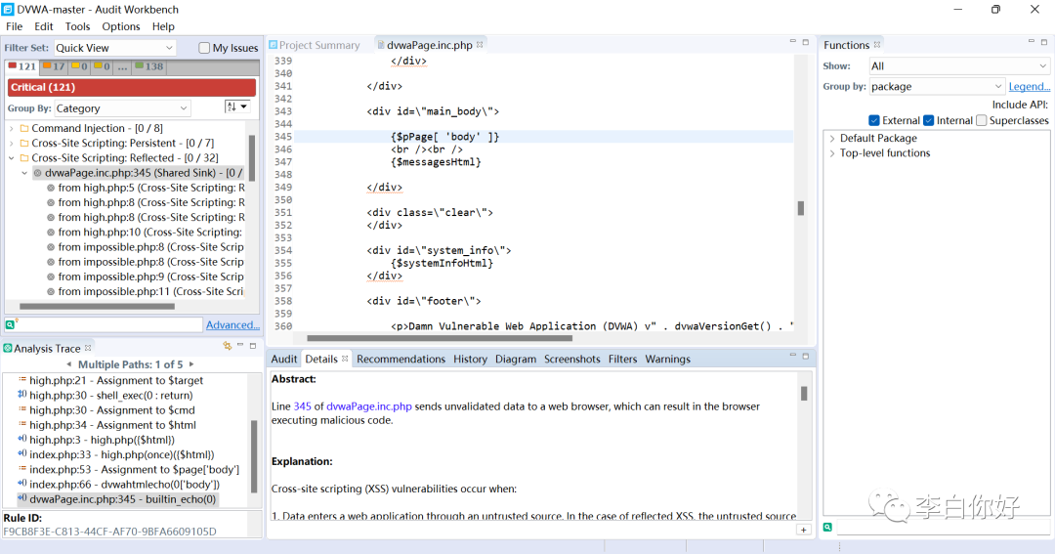1055x554 pixels.
Task: Open the Filter Set Quick View dropdown
Action: coord(114,48)
